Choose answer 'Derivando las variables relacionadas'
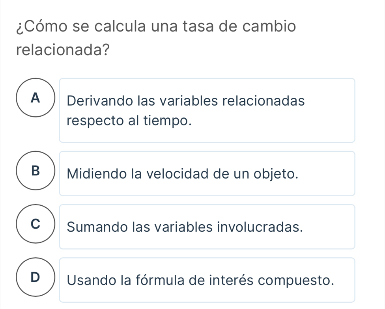Image resolution: width=385 pixels, height=309 pixels. point(186,101)
